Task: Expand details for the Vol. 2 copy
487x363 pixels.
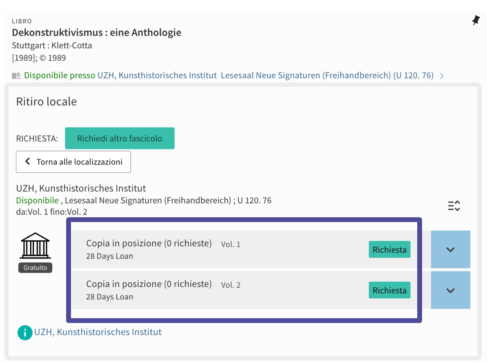Action: (x=450, y=291)
